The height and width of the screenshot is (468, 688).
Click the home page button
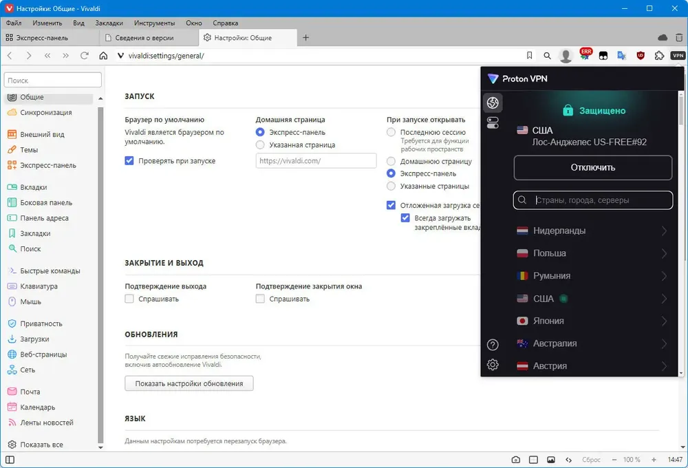click(x=103, y=56)
